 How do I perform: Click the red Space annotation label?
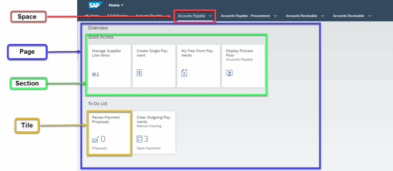[x=28, y=16]
